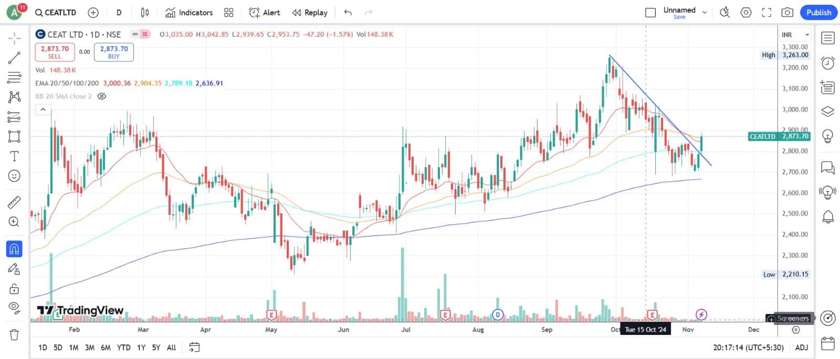Click the Publish button
This screenshot has width=840, height=359.
818,13
